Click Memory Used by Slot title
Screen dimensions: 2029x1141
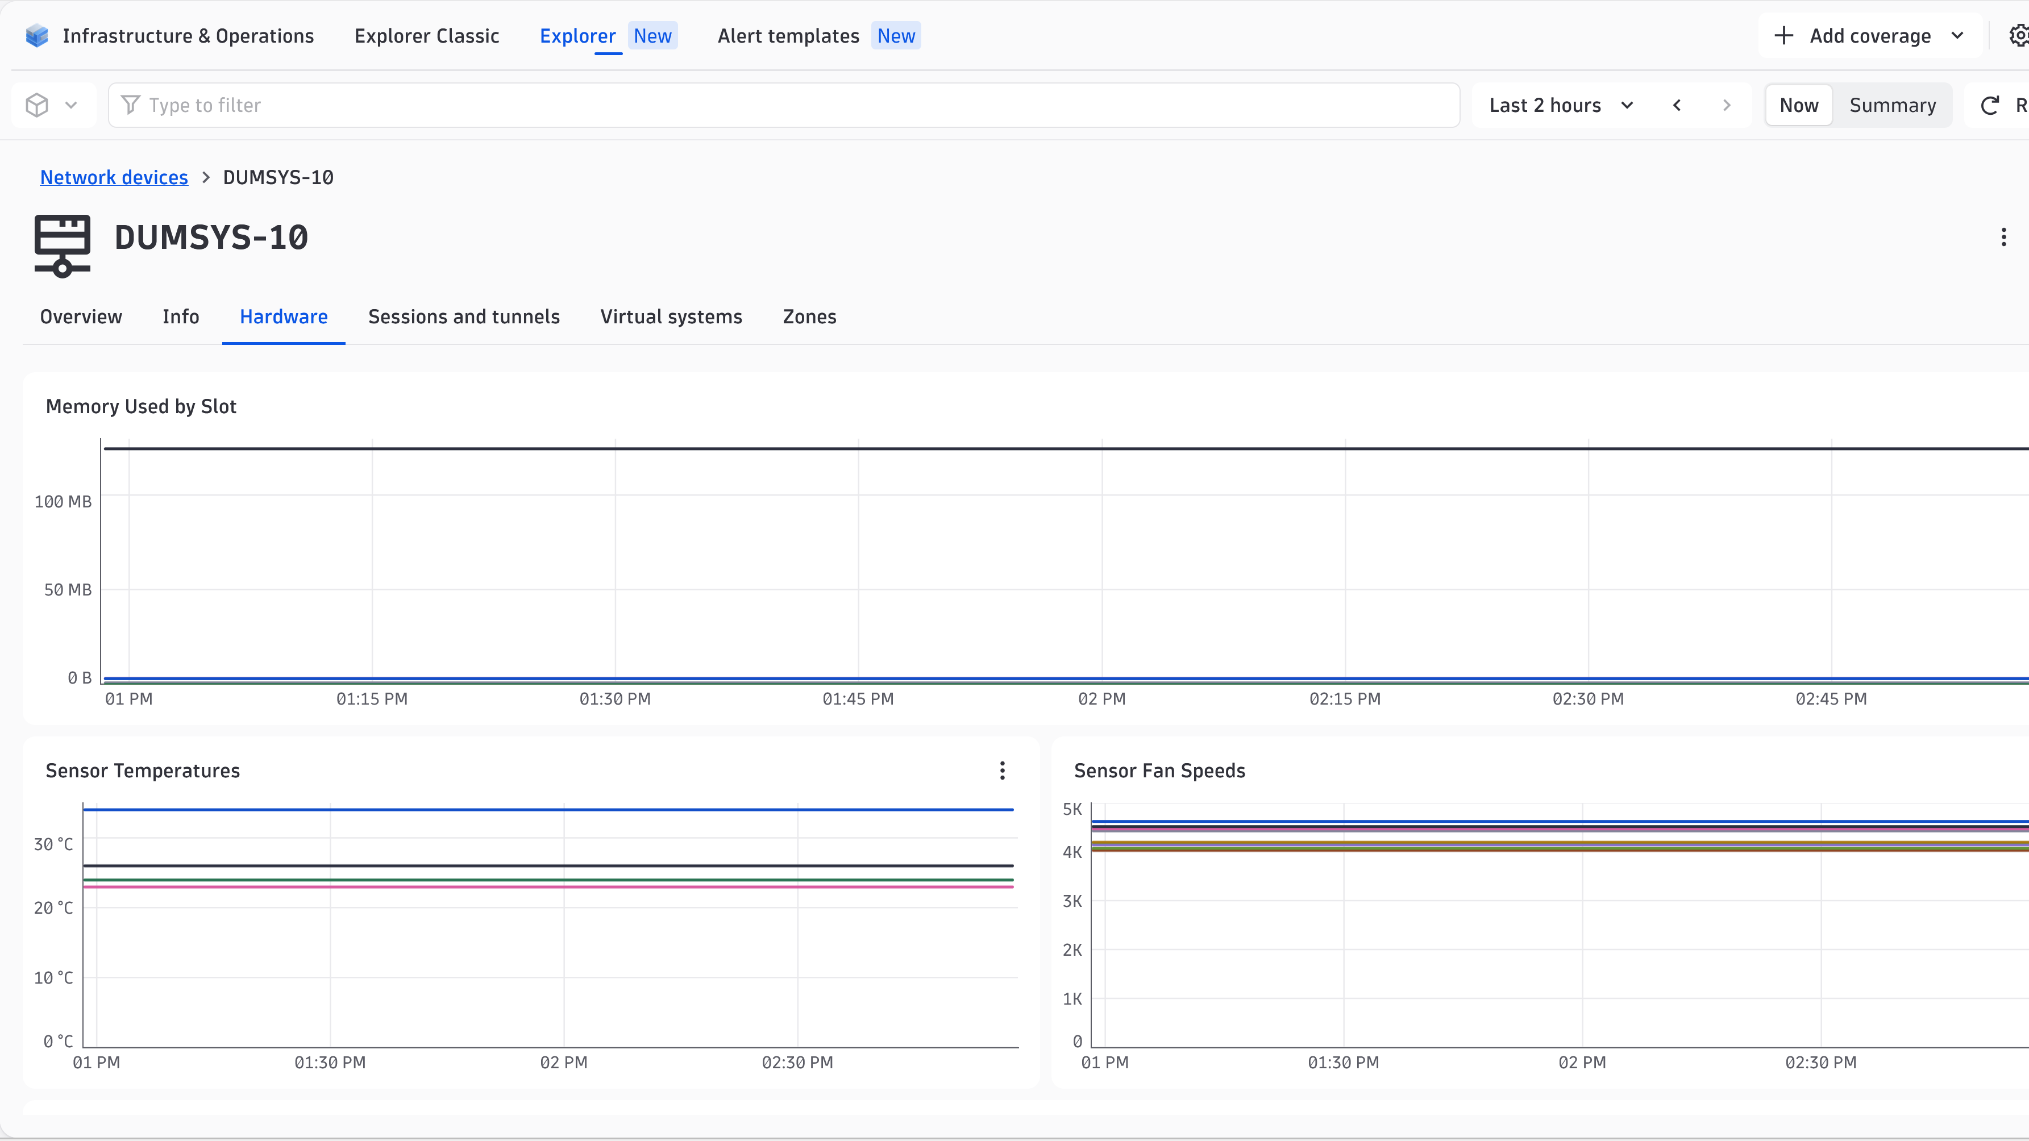point(141,406)
